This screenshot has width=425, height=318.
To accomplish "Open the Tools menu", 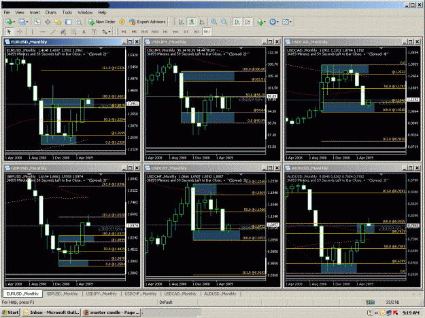I will pos(67,12).
